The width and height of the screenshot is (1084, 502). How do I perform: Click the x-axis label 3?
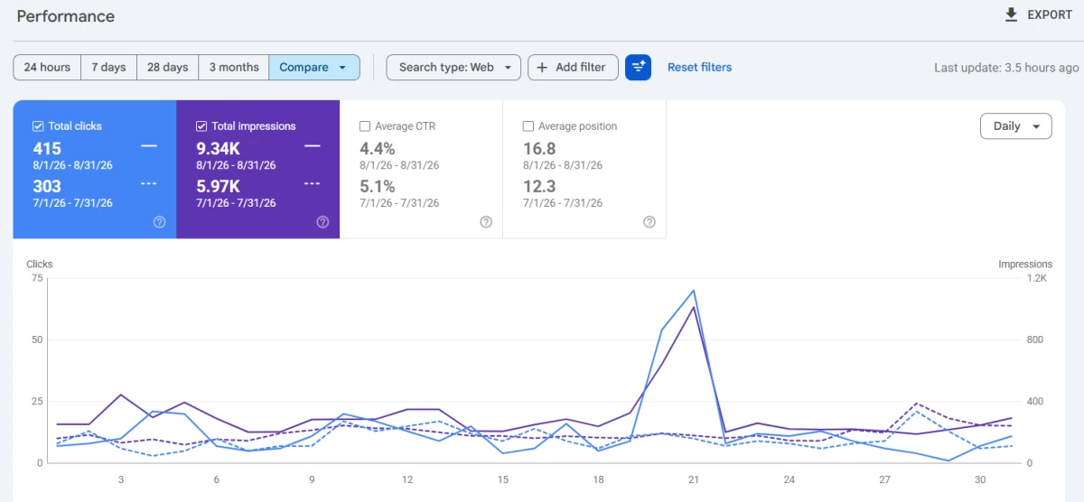[x=121, y=479]
